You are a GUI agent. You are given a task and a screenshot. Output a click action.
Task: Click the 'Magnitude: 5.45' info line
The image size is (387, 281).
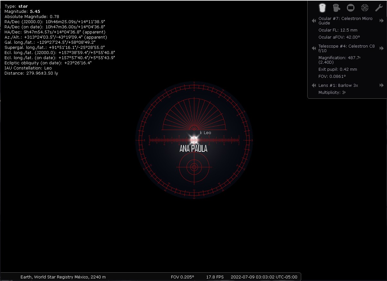pos(22,12)
